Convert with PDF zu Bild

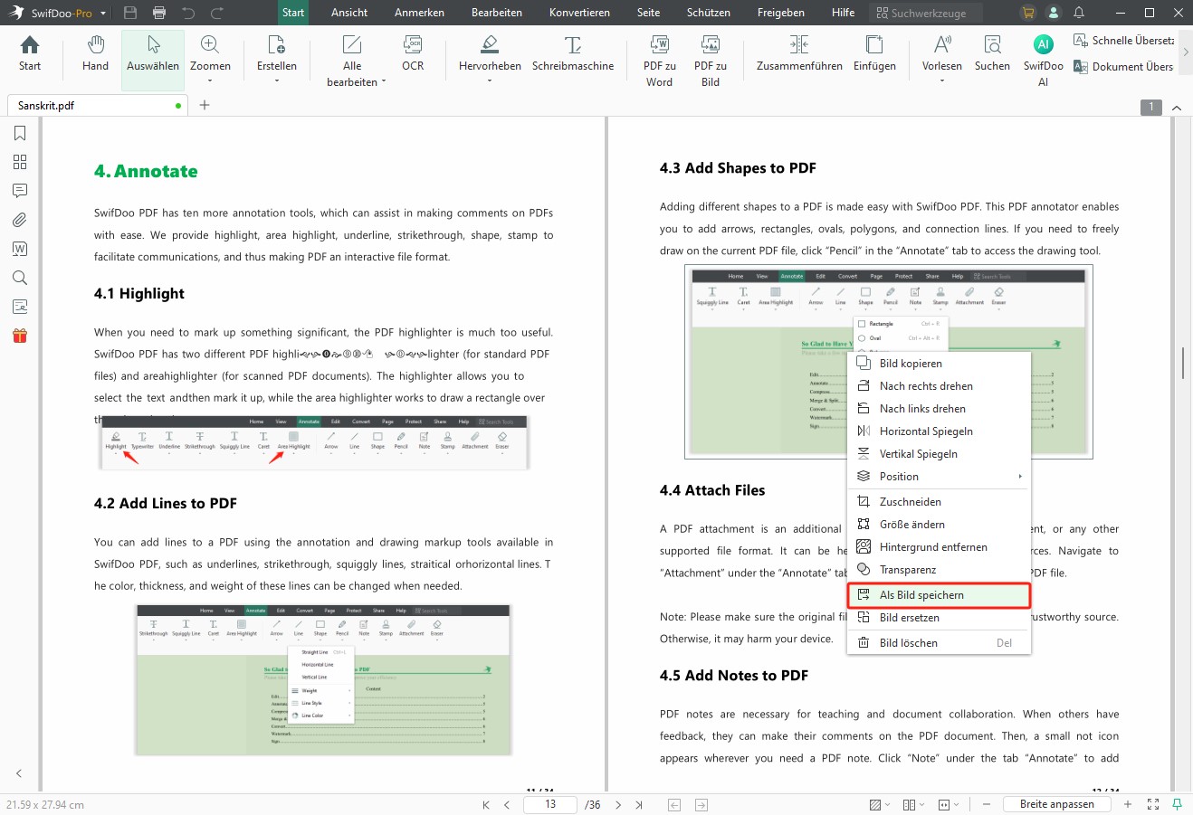click(711, 61)
